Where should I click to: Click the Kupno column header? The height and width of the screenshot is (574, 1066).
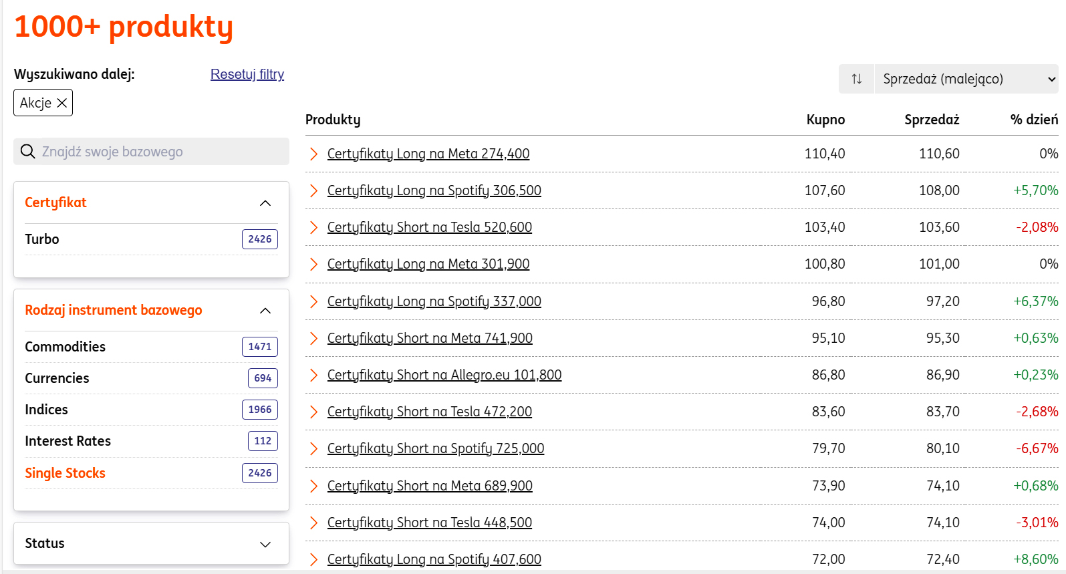(825, 120)
